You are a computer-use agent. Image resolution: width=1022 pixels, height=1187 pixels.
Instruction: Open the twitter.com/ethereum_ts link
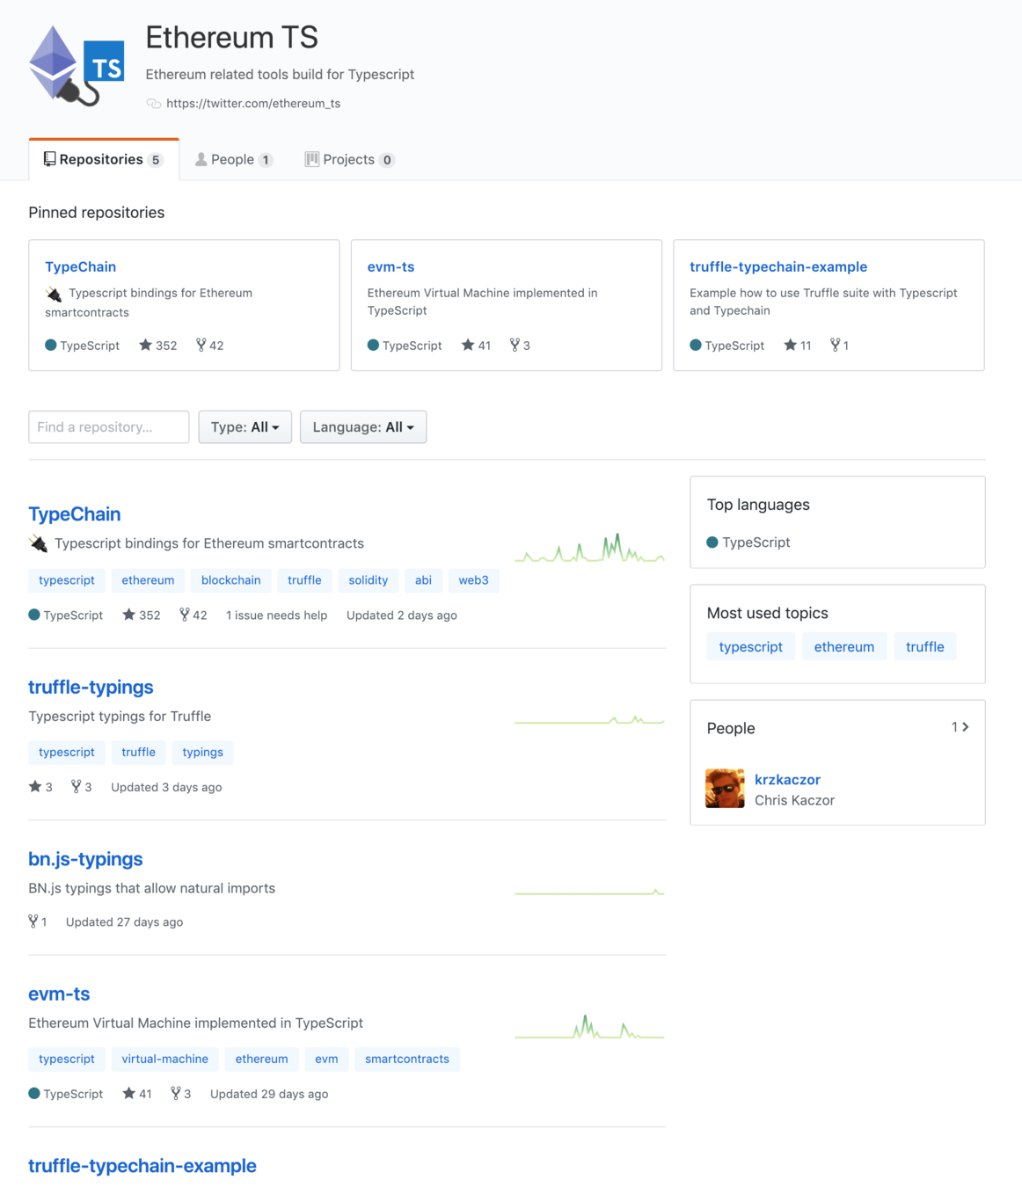click(x=253, y=104)
